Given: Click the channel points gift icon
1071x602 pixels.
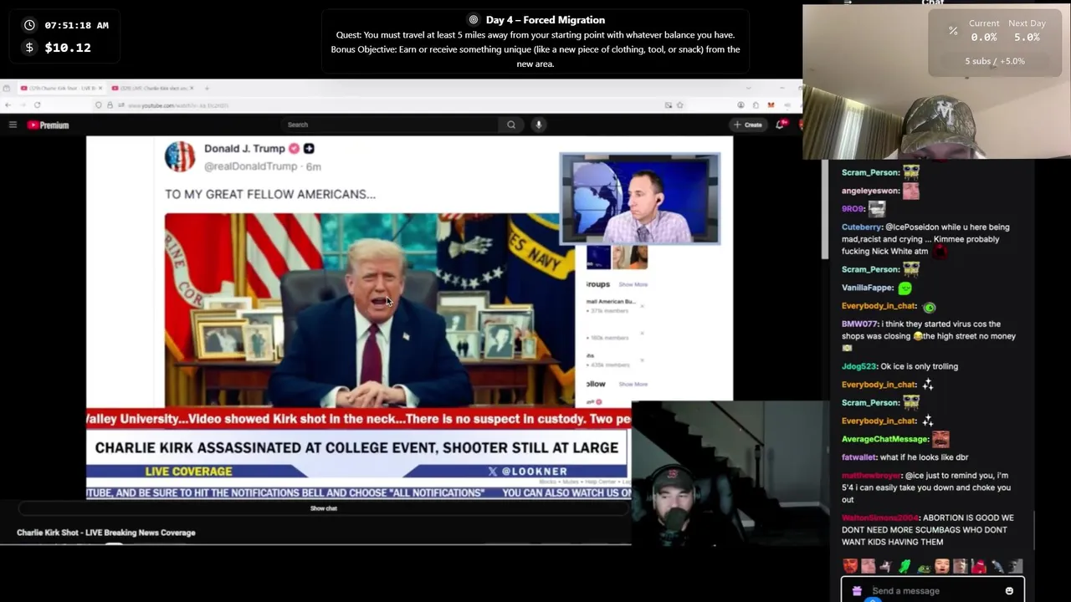Looking at the screenshot, I should pyautogui.click(x=857, y=591).
